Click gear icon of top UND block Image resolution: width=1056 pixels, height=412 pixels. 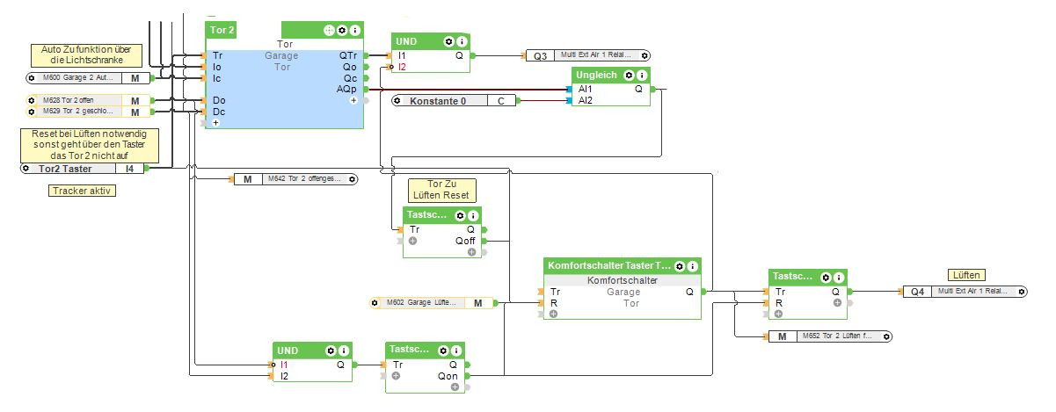(x=448, y=41)
